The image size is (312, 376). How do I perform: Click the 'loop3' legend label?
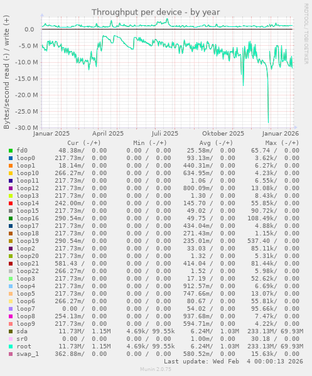26,279
